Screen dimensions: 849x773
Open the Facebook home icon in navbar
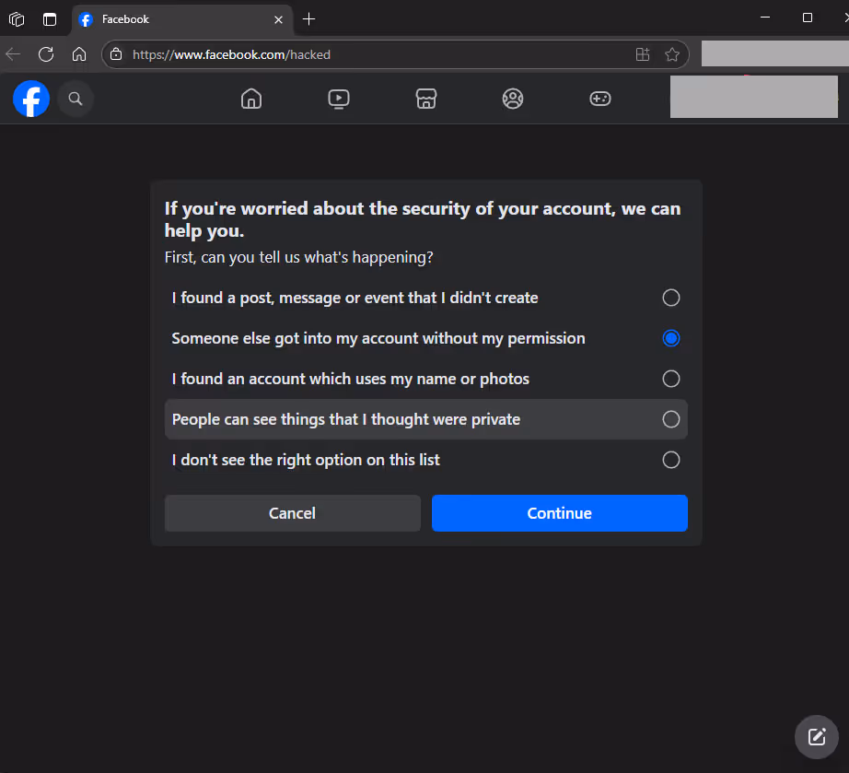pyautogui.click(x=250, y=99)
